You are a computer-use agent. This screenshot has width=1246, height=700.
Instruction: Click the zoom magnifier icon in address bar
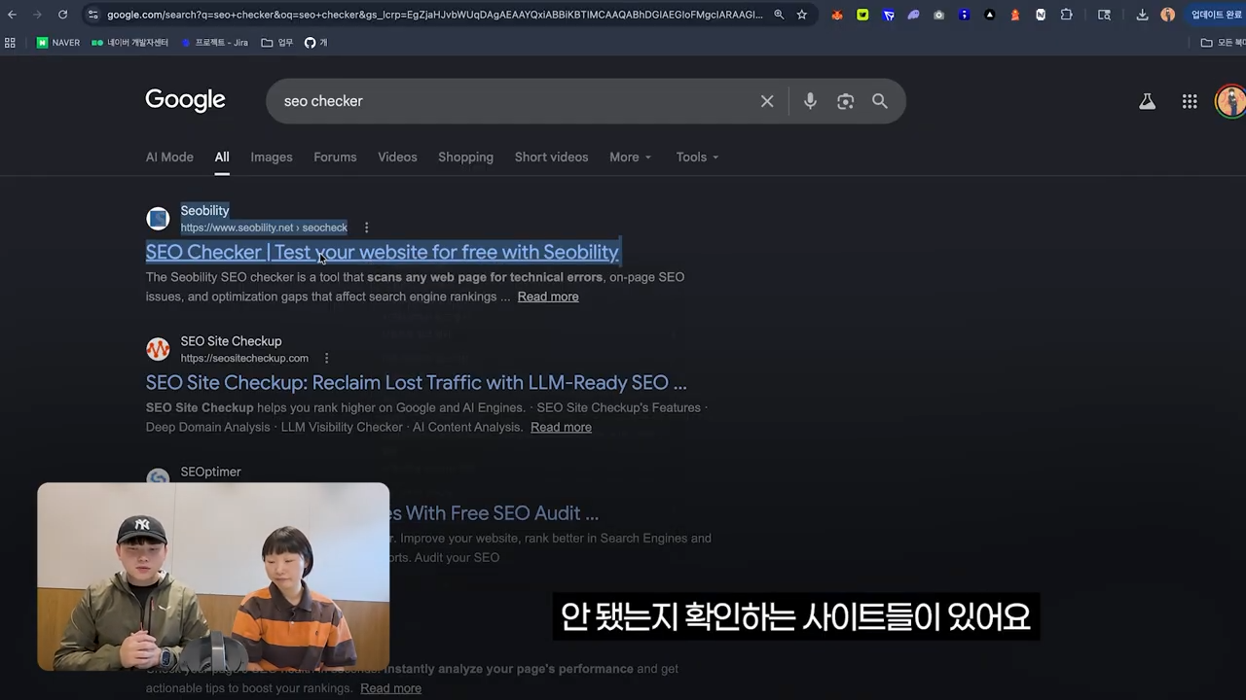click(779, 15)
